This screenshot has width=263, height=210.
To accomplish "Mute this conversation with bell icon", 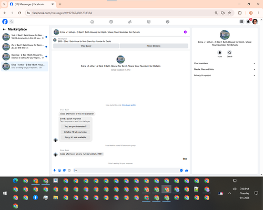I will pos(220,52).
